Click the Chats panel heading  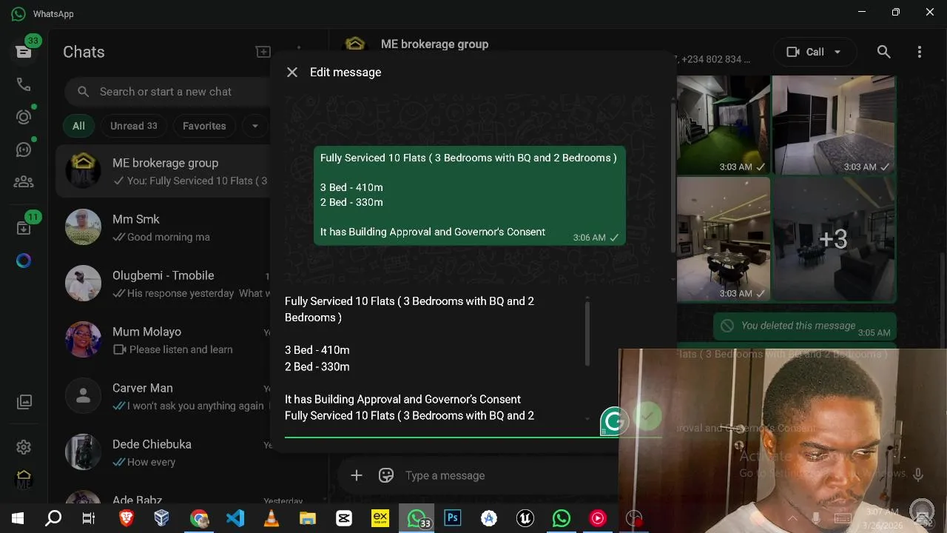pos(84,52)
